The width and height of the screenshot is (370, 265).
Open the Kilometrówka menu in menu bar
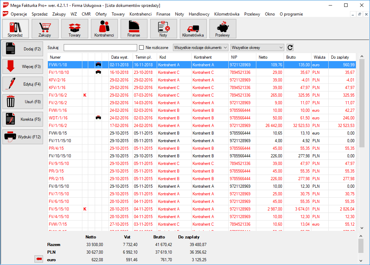[x=226, y=14]
